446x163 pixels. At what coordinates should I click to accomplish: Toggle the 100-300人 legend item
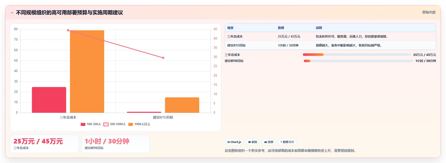tap(91, 124)
